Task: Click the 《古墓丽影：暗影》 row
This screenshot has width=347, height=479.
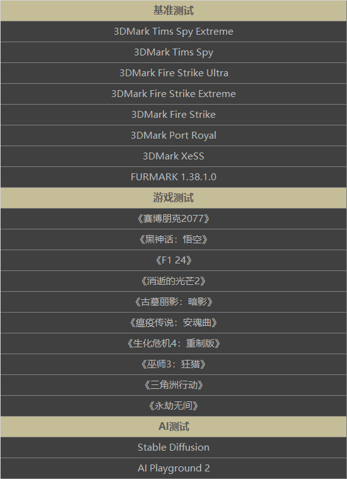Action: pos(173,302)
